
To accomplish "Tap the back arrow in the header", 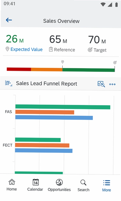I will coord(9,20).
